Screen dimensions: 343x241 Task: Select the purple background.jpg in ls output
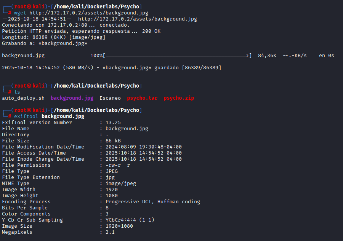click(72, 98)
